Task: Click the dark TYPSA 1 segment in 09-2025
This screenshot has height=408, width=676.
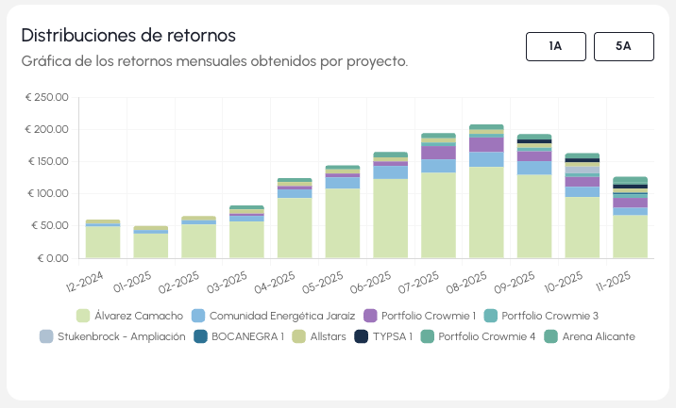Action: click(534, 142)
